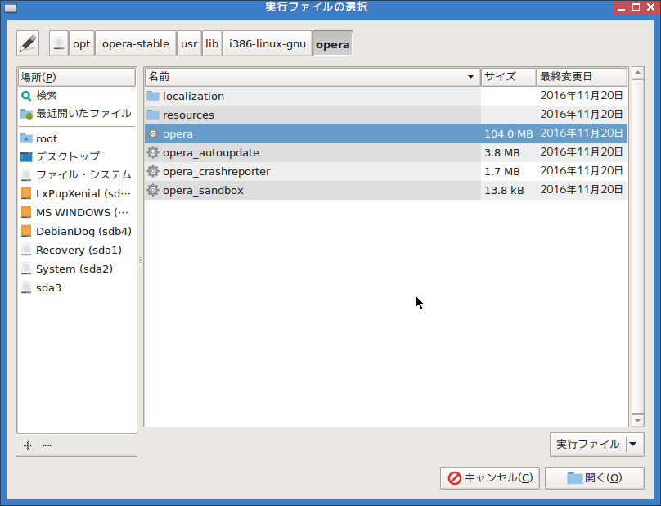Viewport: 661px width, 506px height.
Task: Sort by the サイズ column header
Action: 508,77
